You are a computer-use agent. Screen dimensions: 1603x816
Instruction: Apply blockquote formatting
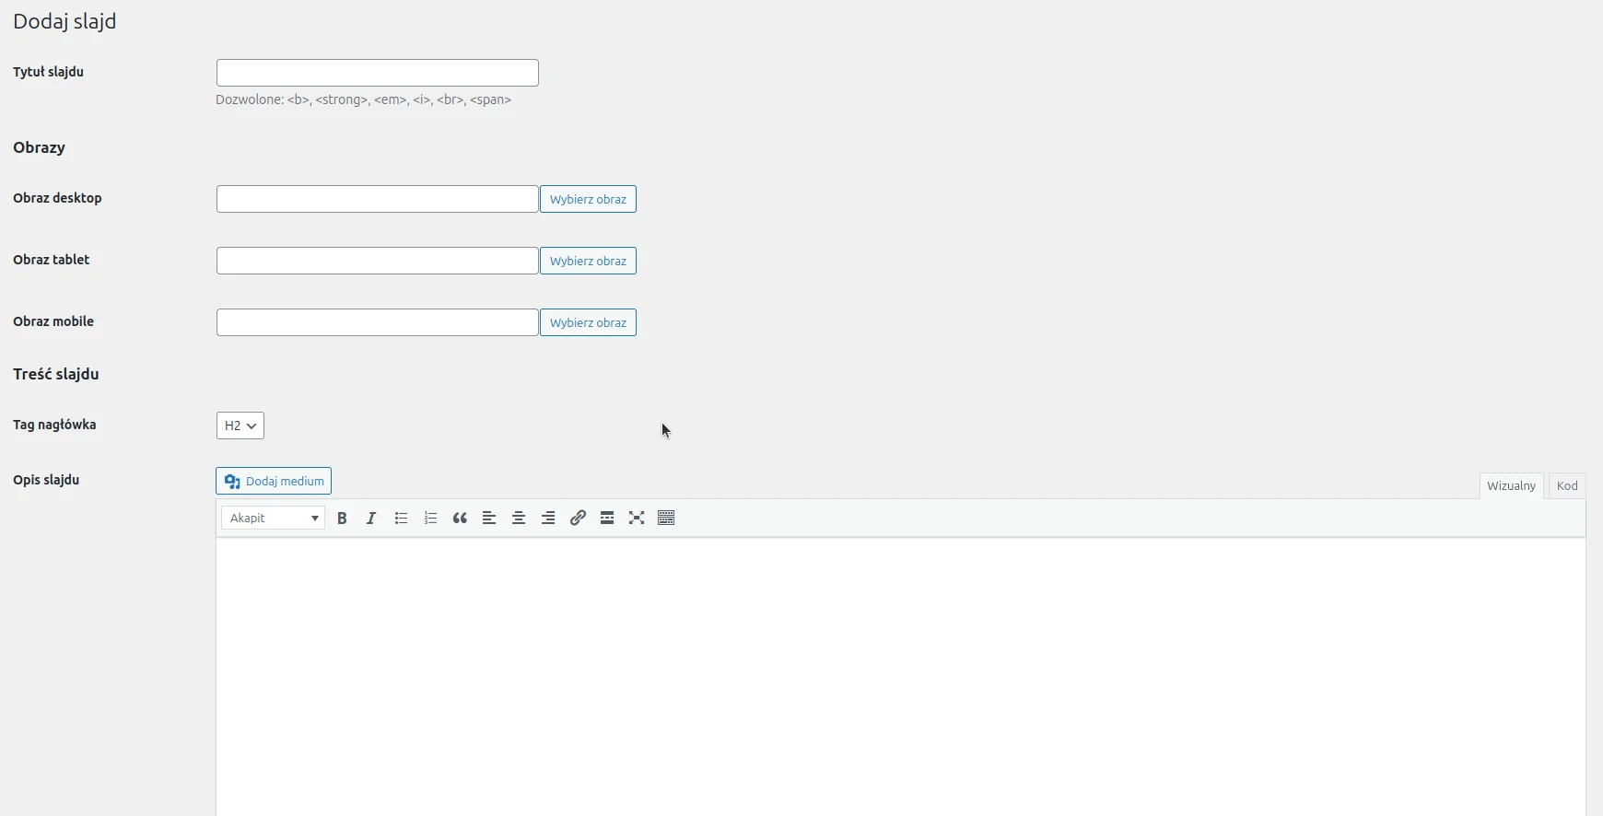tap(460, 519)
